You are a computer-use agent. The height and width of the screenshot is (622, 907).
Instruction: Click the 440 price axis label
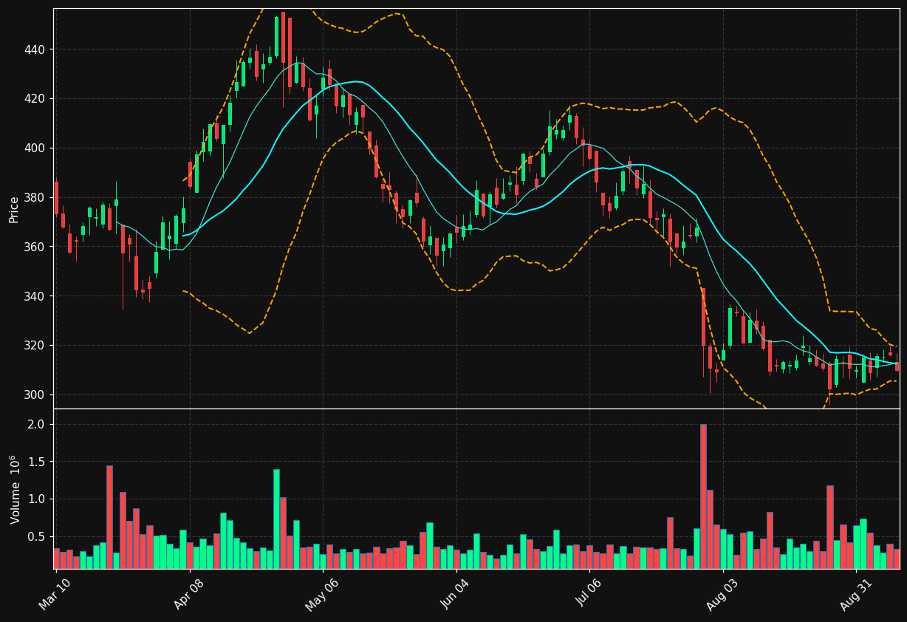36,49
